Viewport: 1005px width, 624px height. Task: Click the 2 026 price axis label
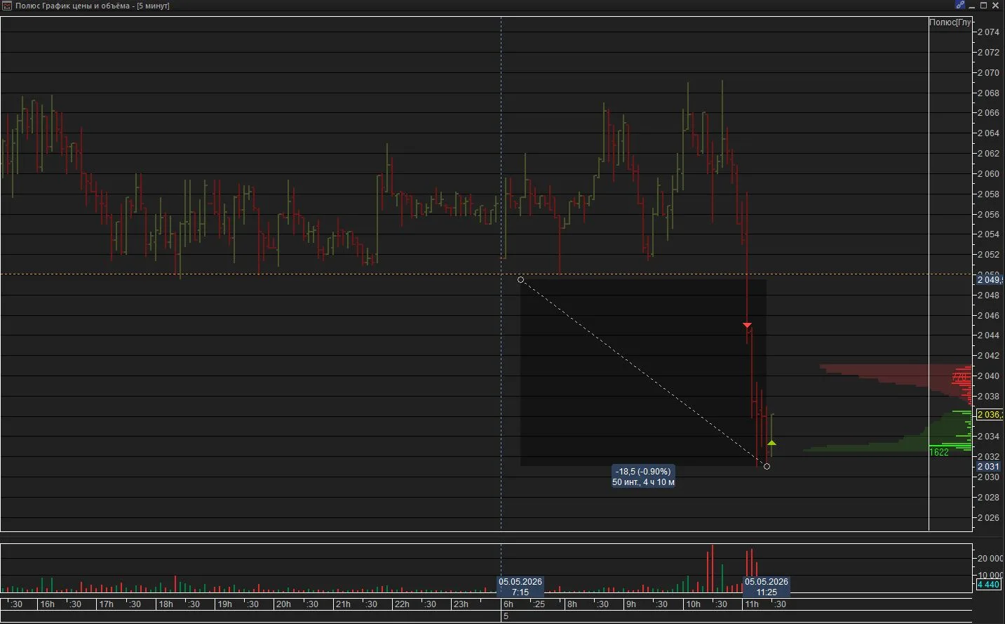pos(988,518)
